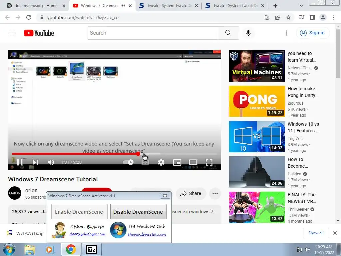
Task: Open the Halldén 'How To Become' video title
Action: tap(298, 163)
